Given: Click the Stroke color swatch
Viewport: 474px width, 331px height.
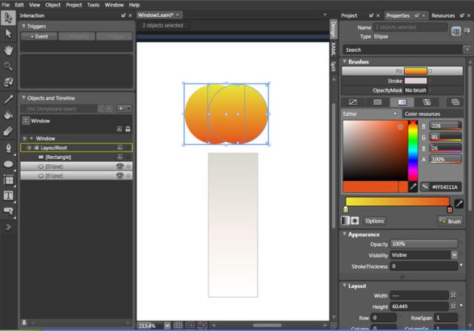Looking at the screenshot, I should [x=416, y=81].
